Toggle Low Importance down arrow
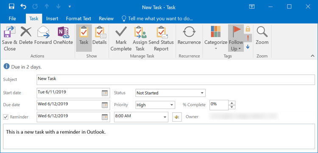 [248, 47]
